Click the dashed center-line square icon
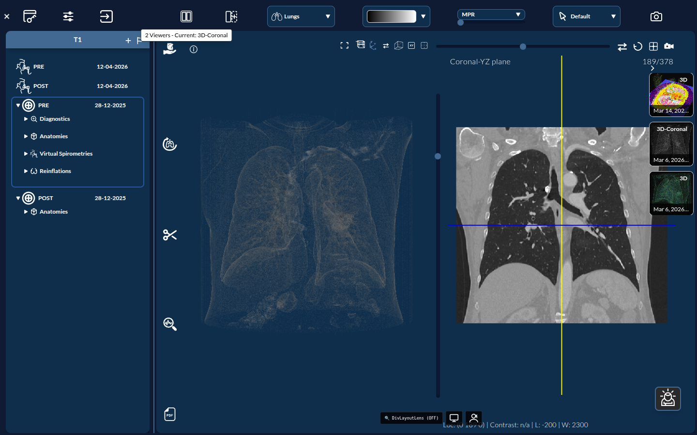The height and width of the screenshot is (435, 697). pyautogui.click(x=424, y=45)
